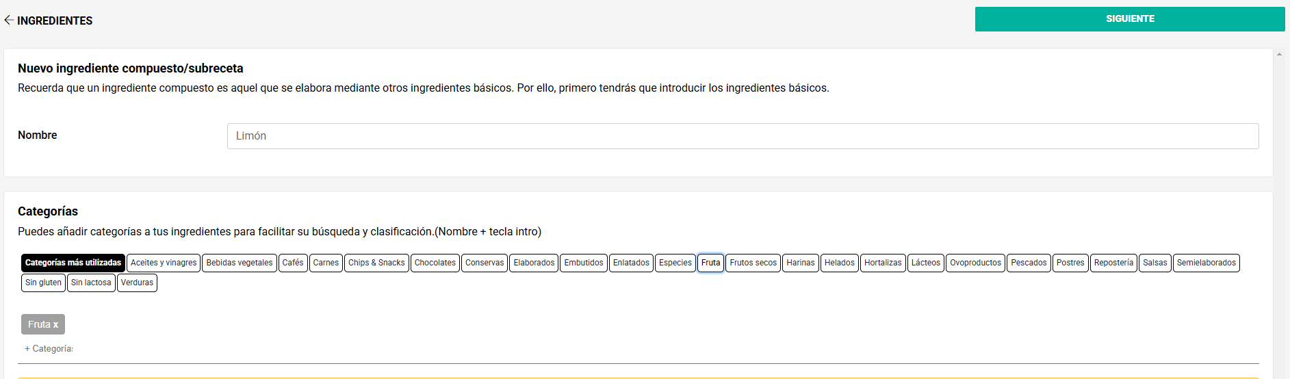Toggle the Cafés category chip
Image resolution: width=1290 pixels, height=379 pixels.
coord(293,263)
